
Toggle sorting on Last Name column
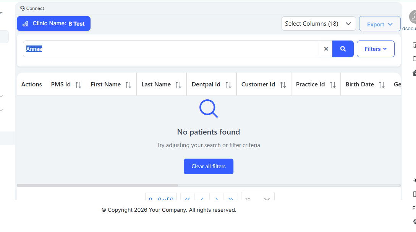178,85
